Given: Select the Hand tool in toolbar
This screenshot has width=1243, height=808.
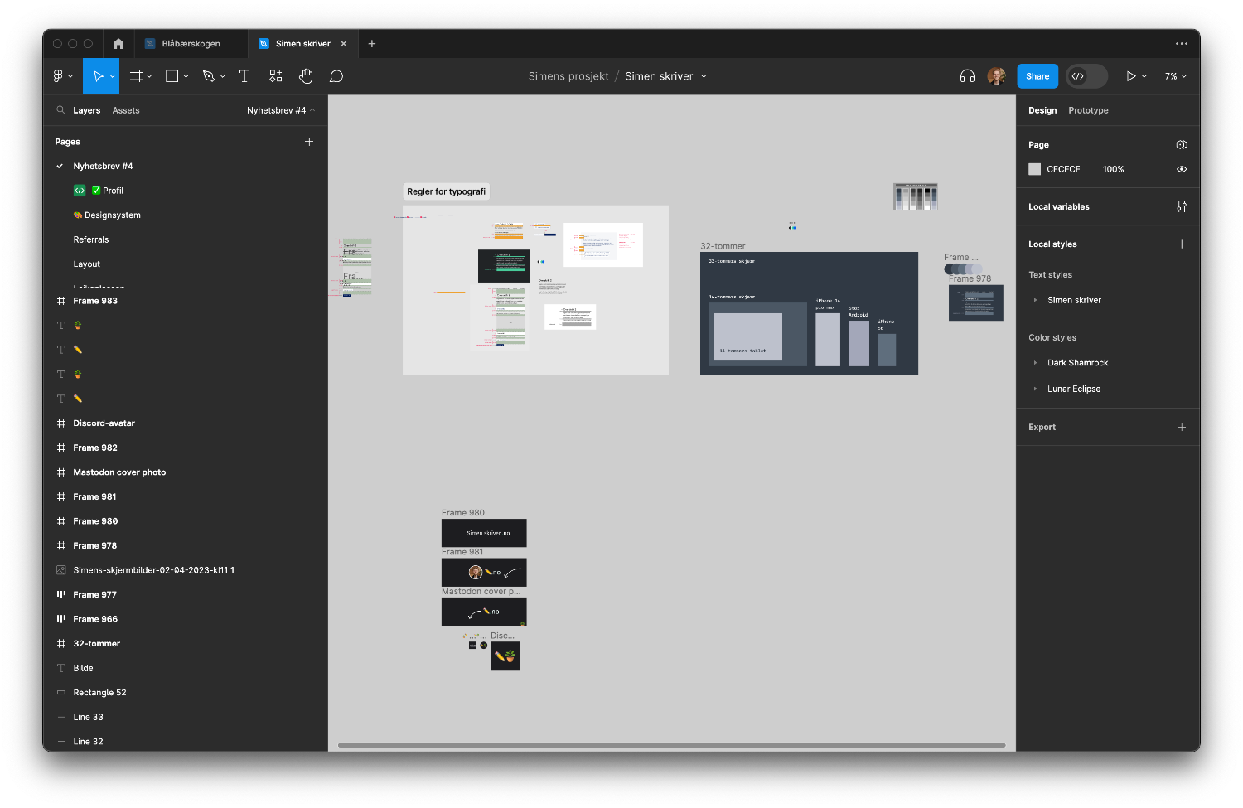Looking at the screenshot, I should (306, 76).
